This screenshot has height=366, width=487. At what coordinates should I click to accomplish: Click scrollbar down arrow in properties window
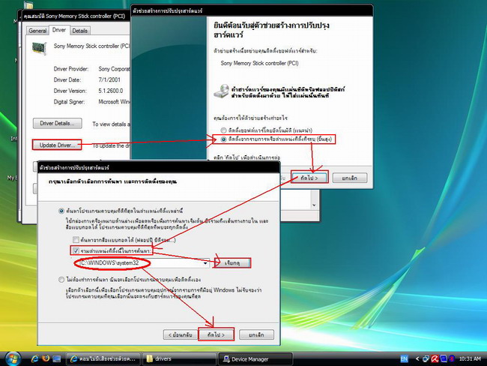tap(315, 205)
